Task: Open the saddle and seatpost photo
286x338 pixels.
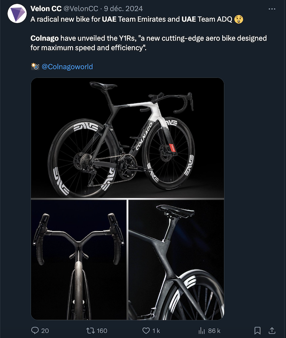Action: point(177,259)
